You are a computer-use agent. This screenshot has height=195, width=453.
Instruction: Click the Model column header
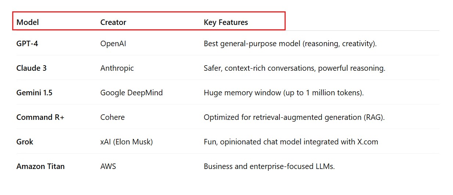tap(28, 22)
